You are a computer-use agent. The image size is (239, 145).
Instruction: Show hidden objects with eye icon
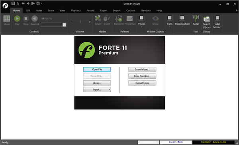click(155, 20)
